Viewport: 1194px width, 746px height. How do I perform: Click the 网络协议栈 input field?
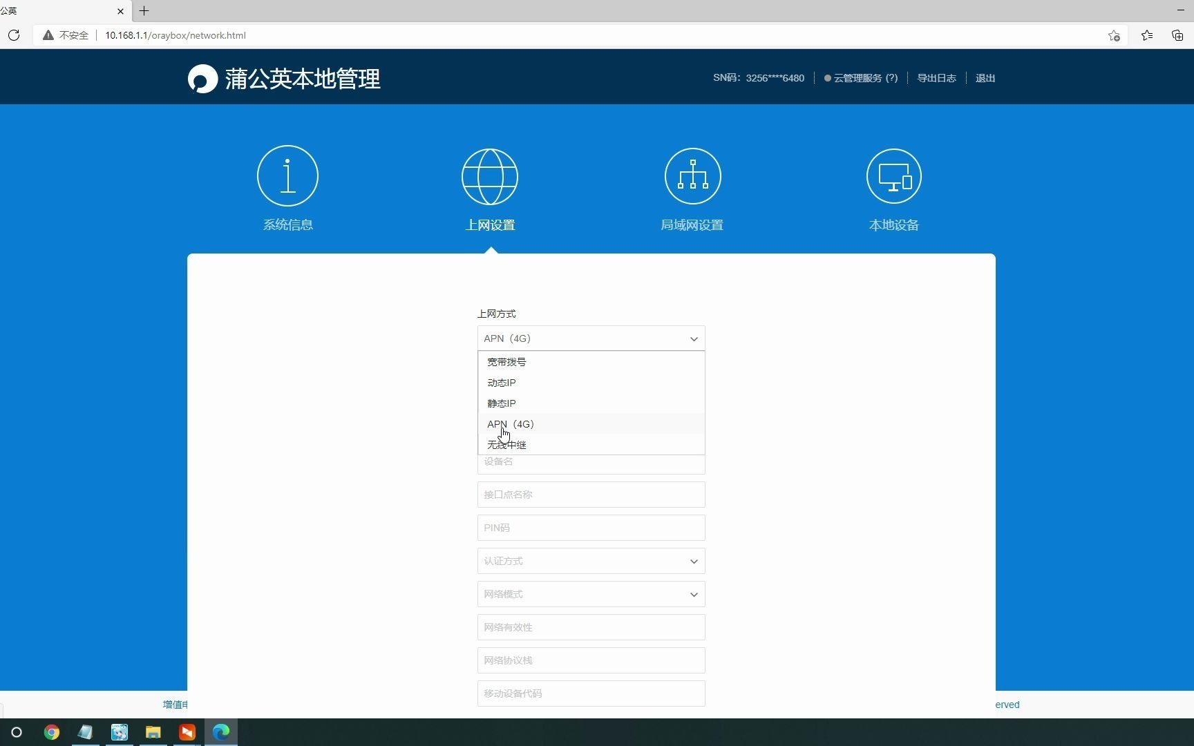pyautogui.click(x=591, y=660)
